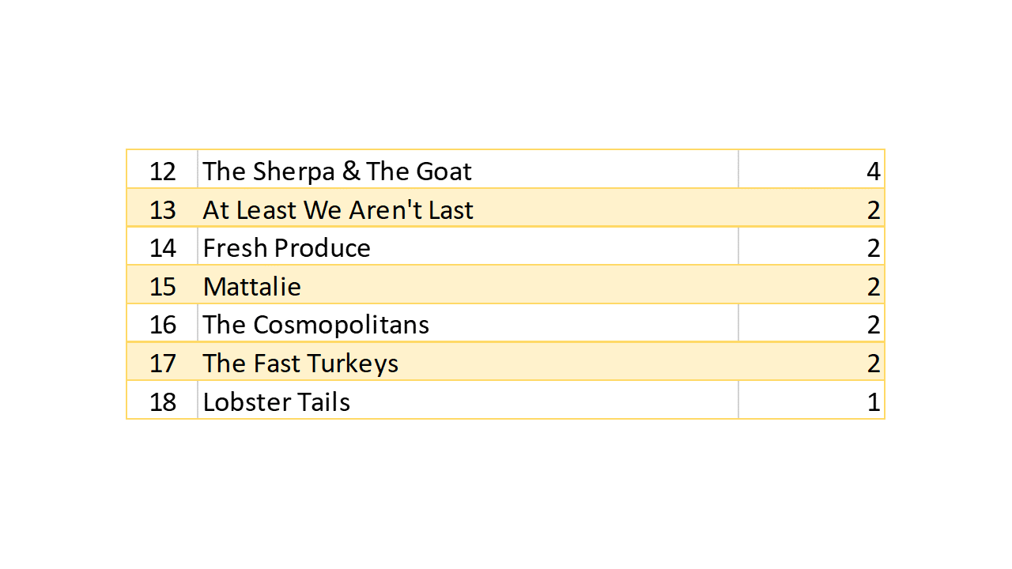Select the score 1 for Lobster Tails

(873, 401)
